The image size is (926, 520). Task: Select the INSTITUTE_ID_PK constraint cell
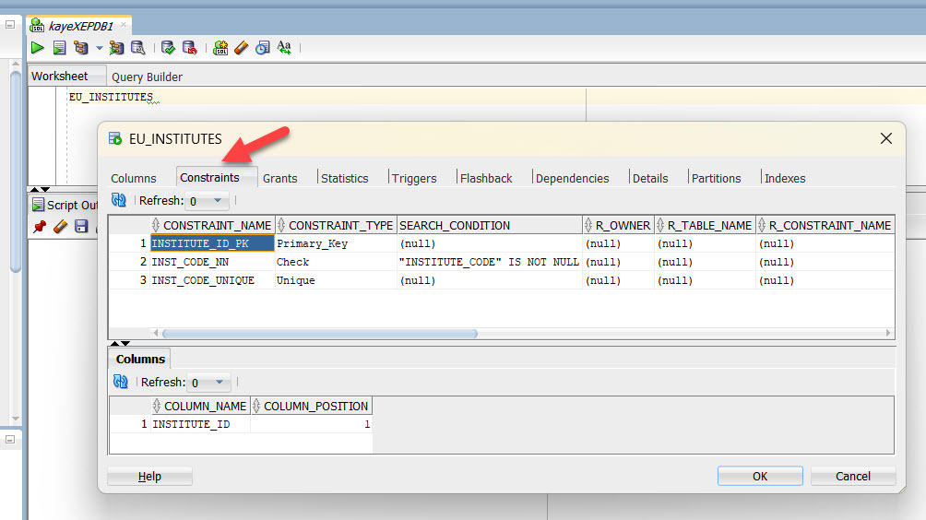coord(213,243)
